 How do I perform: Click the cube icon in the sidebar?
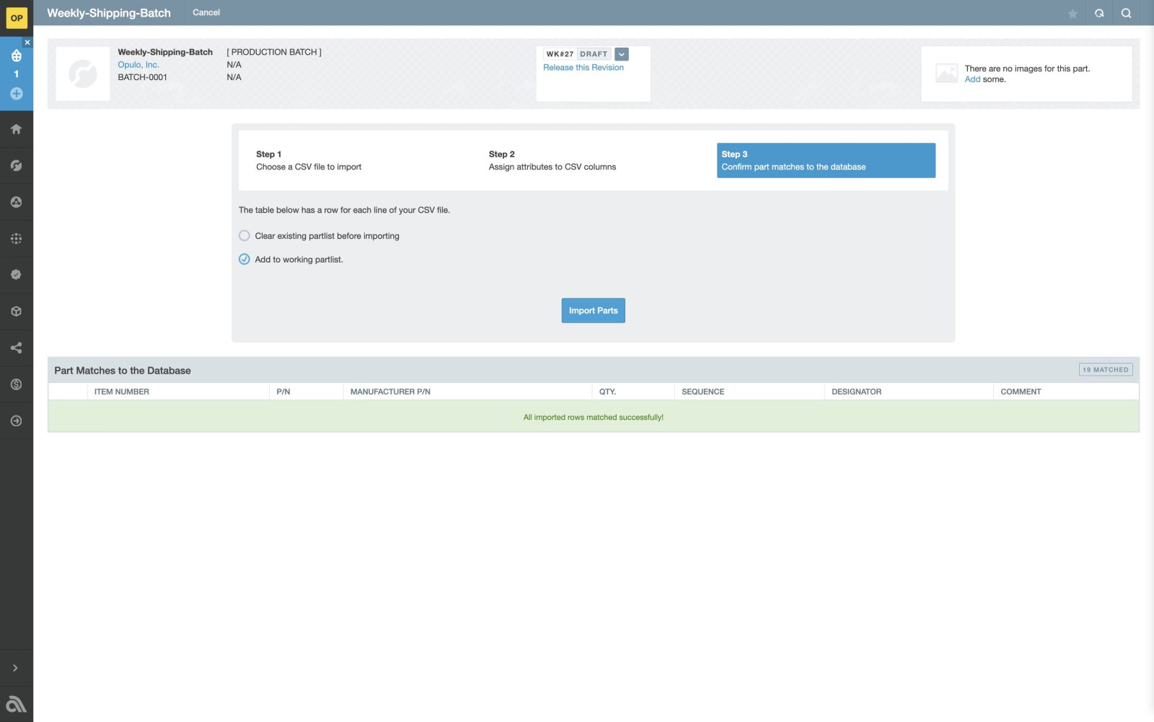pos(16,311)
